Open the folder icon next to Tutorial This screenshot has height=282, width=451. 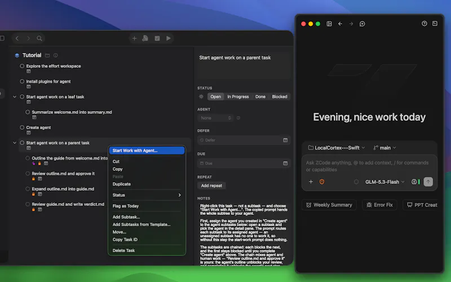pyautogui.click(x=47, y=55)
